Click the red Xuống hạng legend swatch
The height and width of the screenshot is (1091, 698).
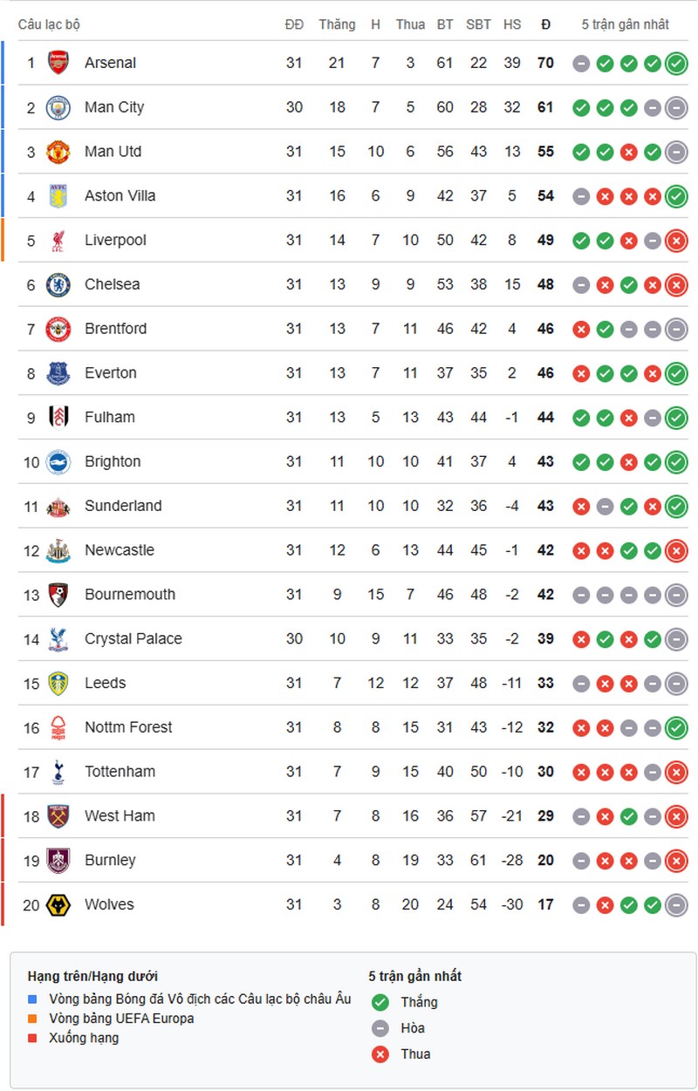[33, 1038]
